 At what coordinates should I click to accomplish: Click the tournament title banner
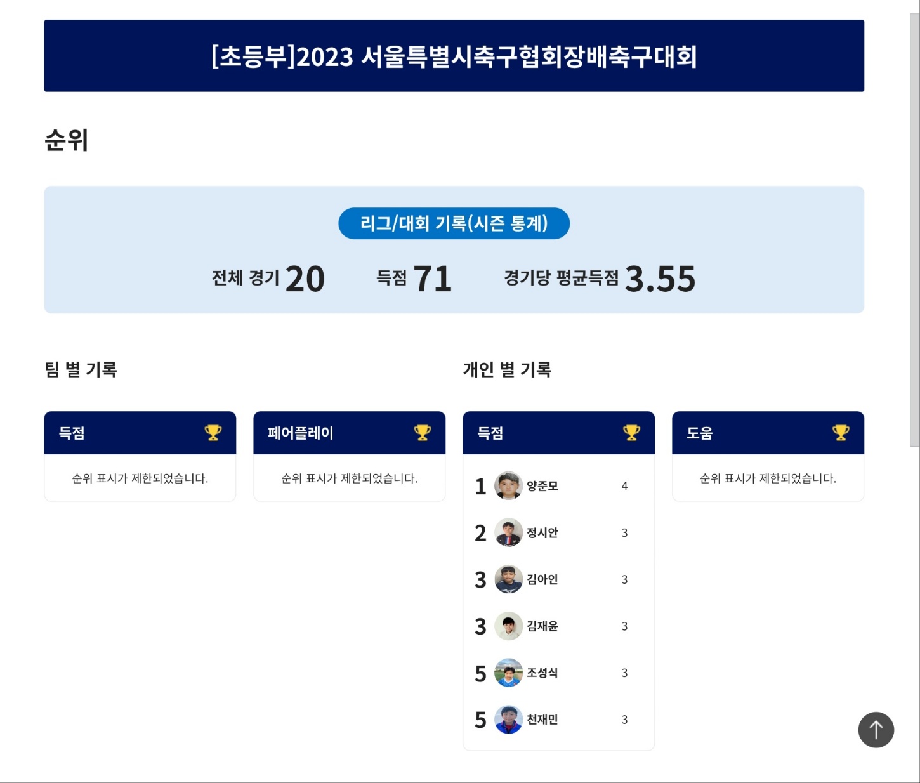click(x=454, y=56)
